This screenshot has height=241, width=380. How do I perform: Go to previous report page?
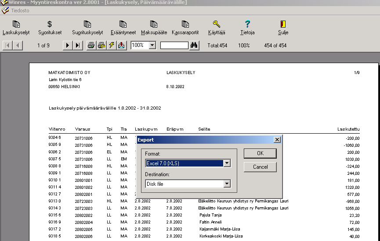click(18, 46)
